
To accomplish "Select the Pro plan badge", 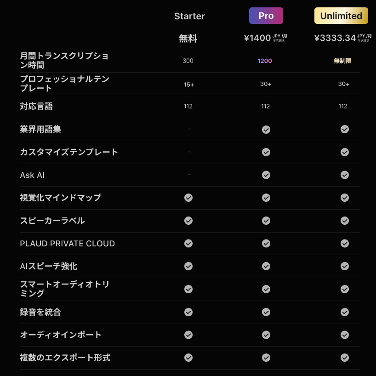I will [x=266, y=16].
